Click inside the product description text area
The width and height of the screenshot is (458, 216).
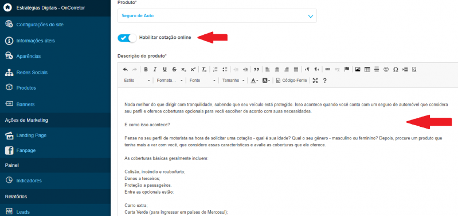coord(288,151)
